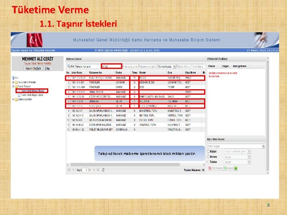Image resolution: width=287 pixels, height=215 pixels.
Task: Expand the Kullanıcı İşlemleri tree node
Action: tap(13, 100)
